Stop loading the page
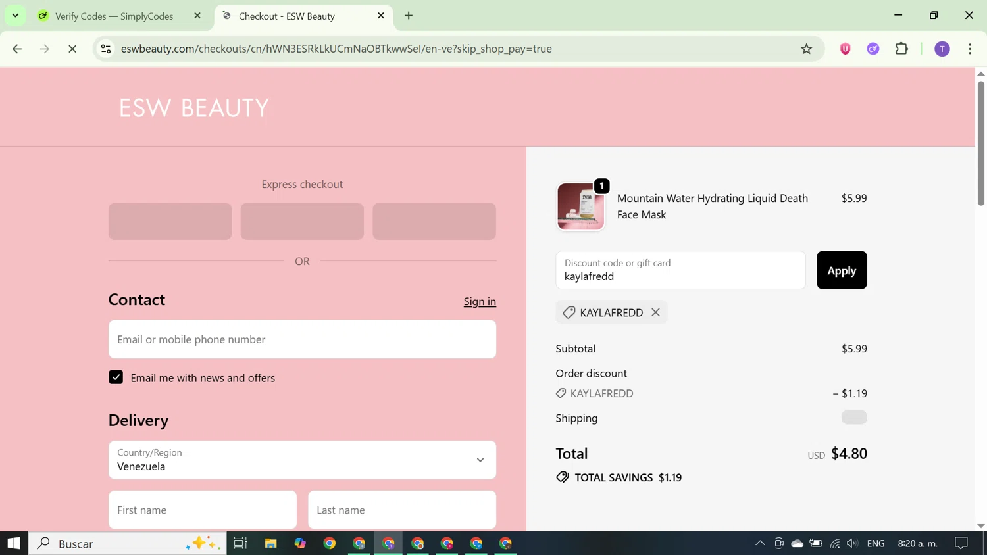 coord(72,49)
